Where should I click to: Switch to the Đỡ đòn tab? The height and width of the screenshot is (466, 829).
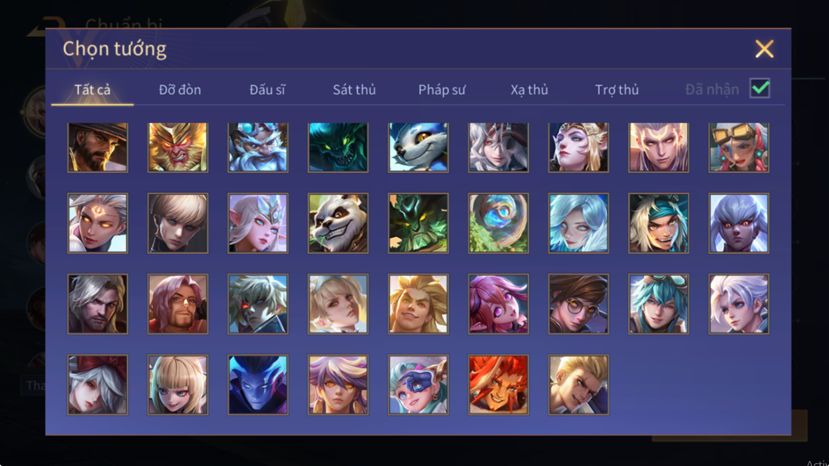pyautogui.click(x=180, y=89)
